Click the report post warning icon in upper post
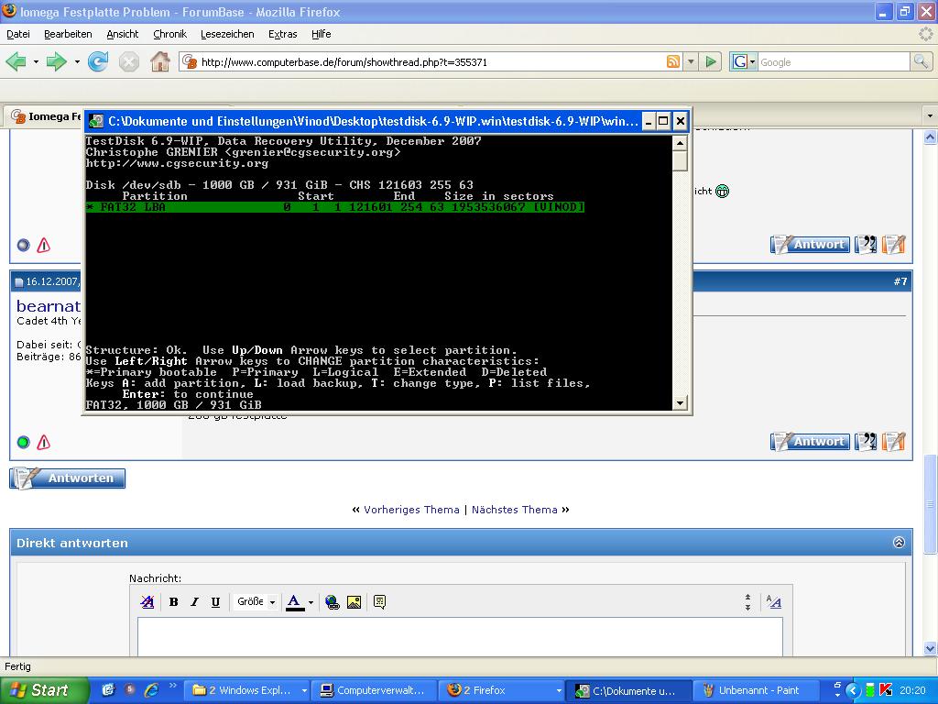This screenshot has height=704, width=938. point(44,245)
